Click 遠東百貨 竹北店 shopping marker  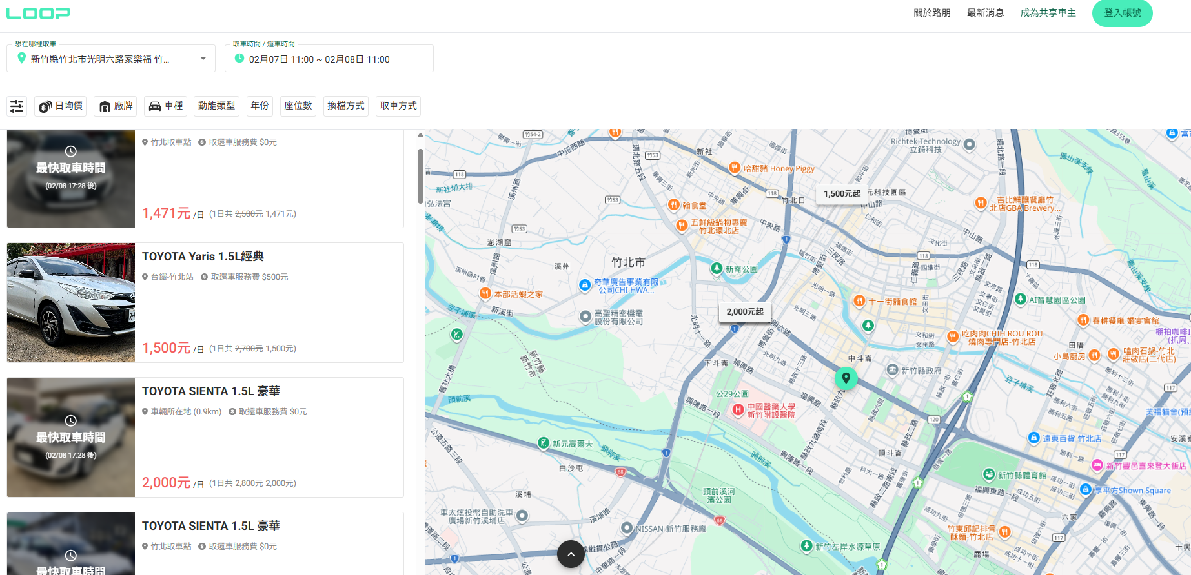coord(1033,438)
